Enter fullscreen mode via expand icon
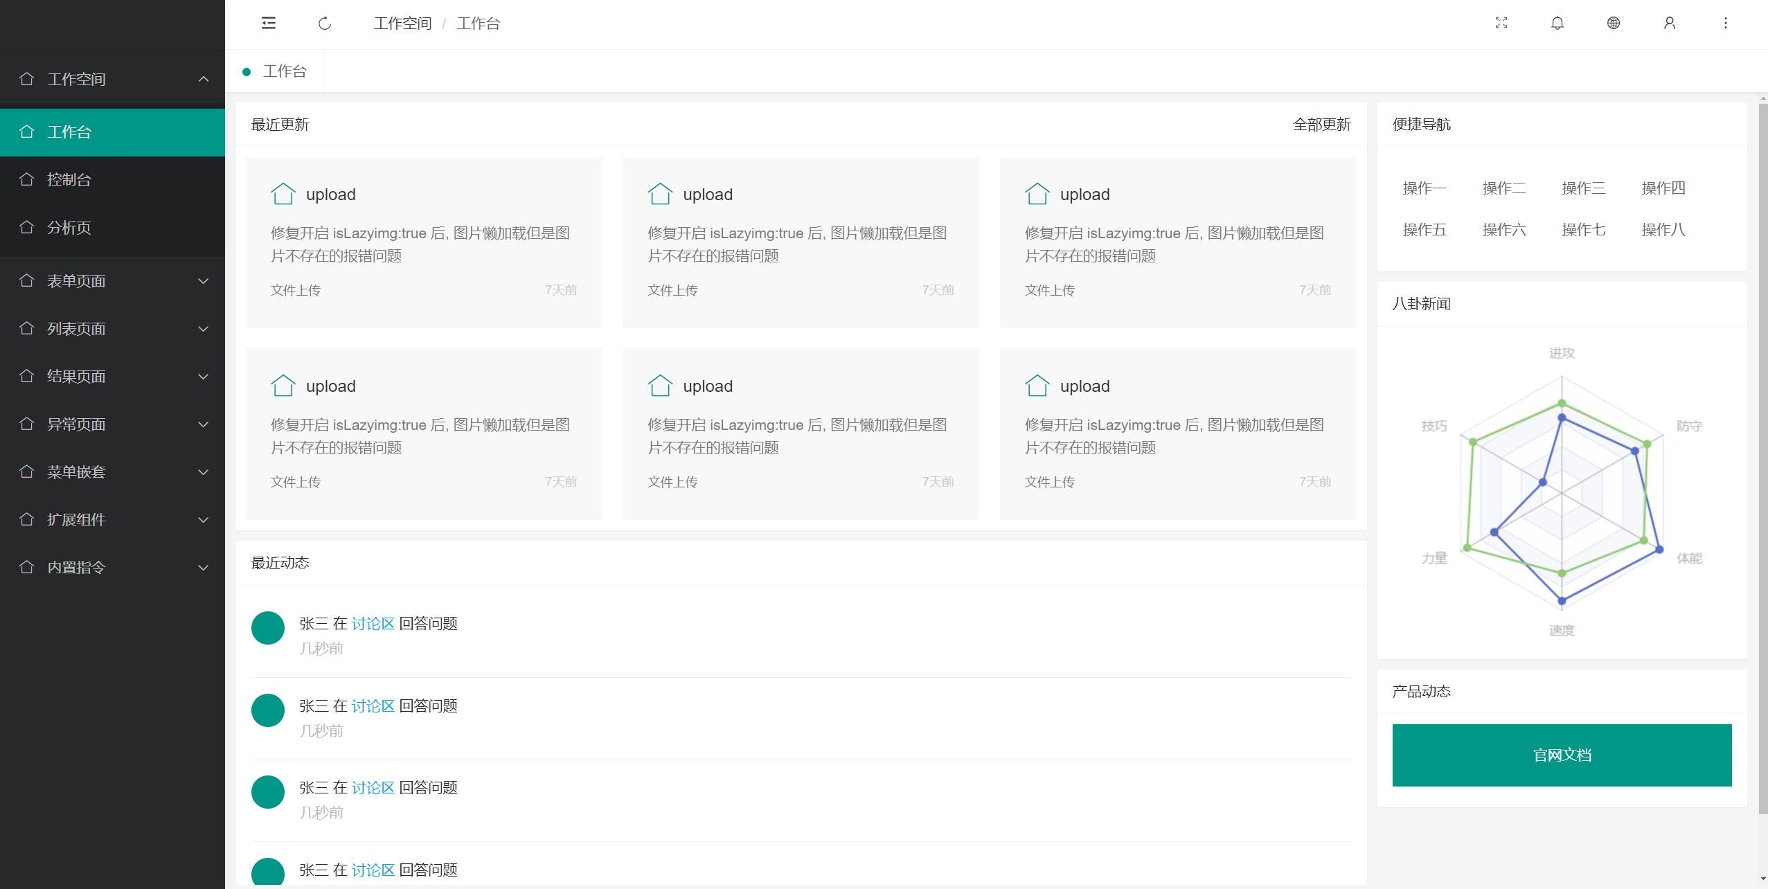The image size is (1768, 889). (1501, 23)
